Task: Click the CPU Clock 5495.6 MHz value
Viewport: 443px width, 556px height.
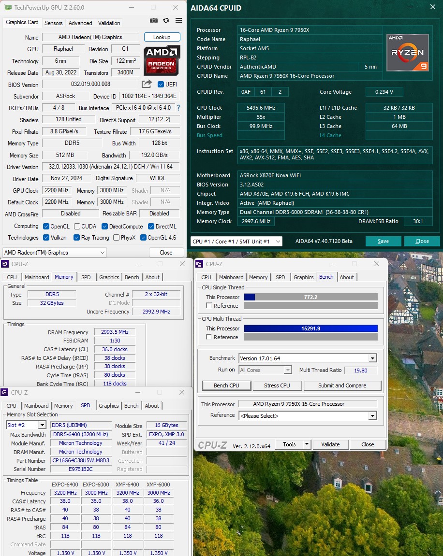Action: [x=261, y=108]
